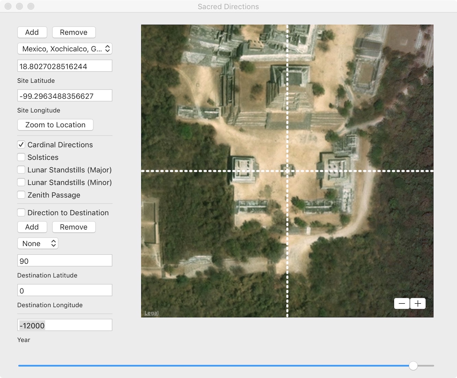Click the year slider handle
The image size is (457, 378).
pos(413,366)
